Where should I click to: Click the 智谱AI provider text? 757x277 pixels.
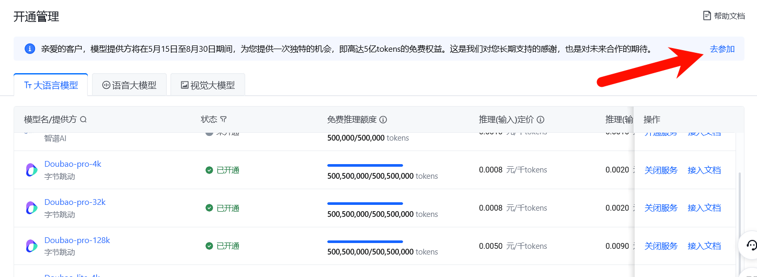55,138
